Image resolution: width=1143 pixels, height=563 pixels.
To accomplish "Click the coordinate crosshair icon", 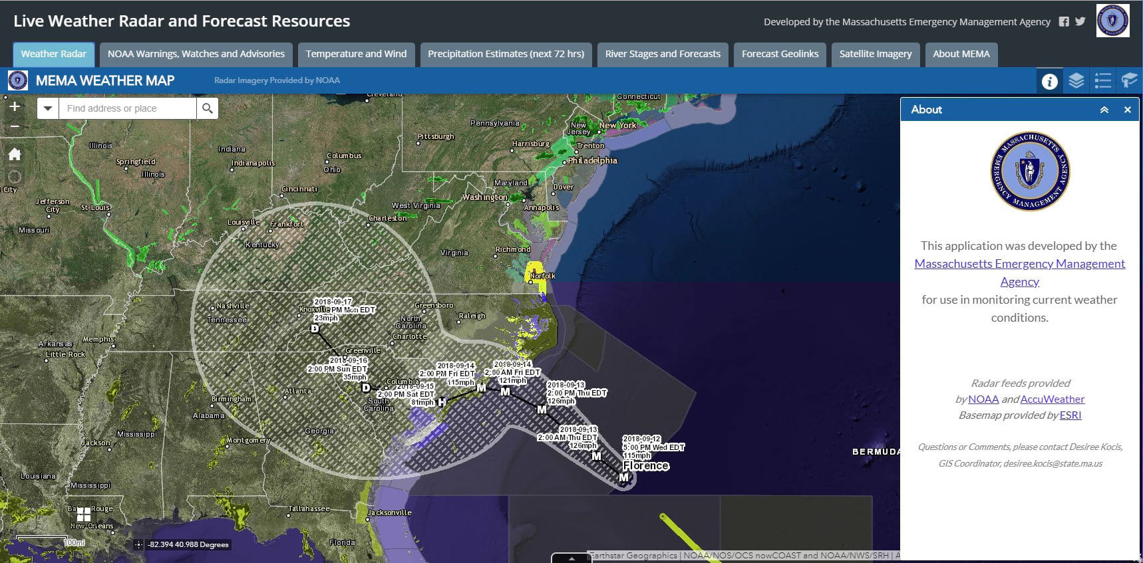I will point(138,544).
